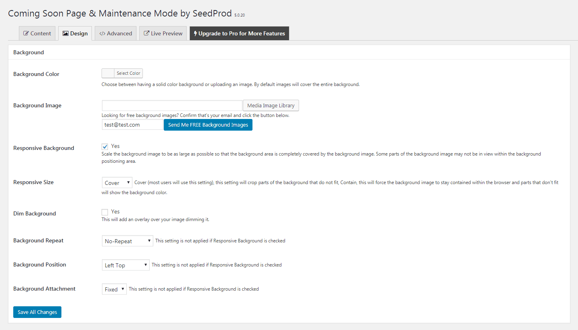The height and width of the screenshot is (330, 578).
Task: Click the Background Color swatch preview
Action: tap(108, 73)
